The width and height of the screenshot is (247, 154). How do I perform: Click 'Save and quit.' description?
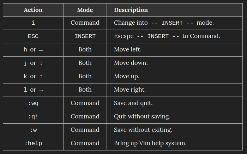133,103
